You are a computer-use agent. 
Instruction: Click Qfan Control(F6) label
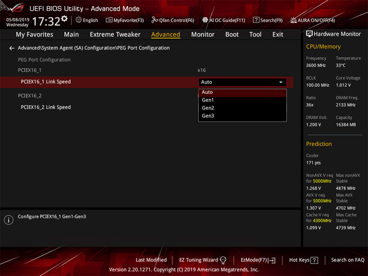pyautogui.click(x=176, y=20)
